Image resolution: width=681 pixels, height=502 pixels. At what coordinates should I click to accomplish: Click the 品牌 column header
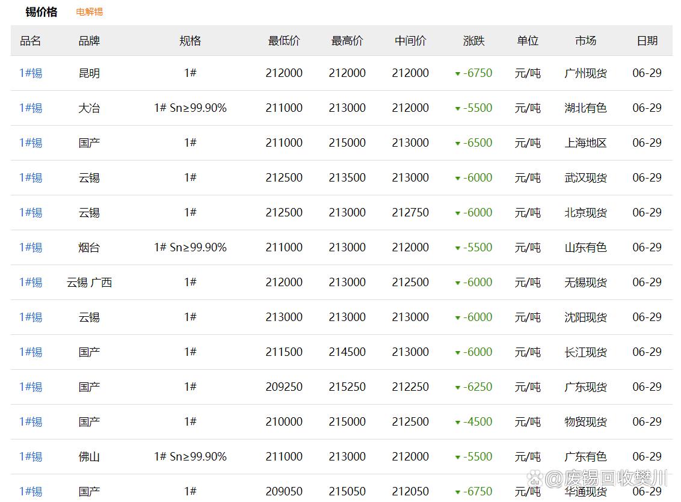tap(89, 41)
